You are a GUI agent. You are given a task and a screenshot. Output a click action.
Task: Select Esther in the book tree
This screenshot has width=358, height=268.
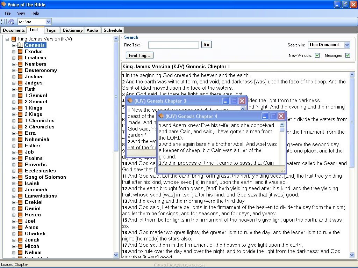(33, 146)
